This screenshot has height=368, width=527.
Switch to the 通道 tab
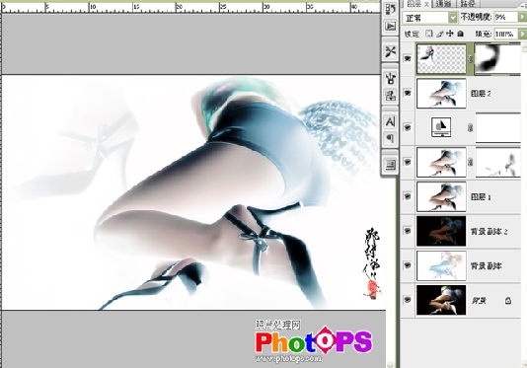tap(443, 4)
